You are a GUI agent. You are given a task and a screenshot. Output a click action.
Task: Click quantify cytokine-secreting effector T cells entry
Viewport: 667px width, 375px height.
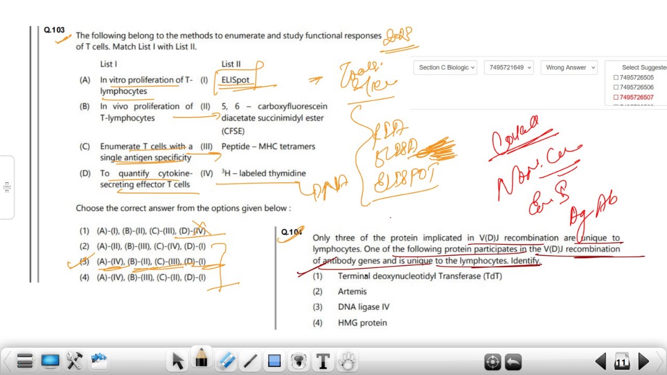[x=146, y=179]
